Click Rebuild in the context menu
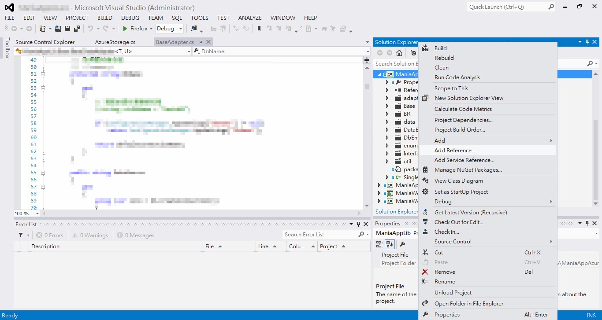The height and width of the screenshot is (320, 602). [444, 58]
